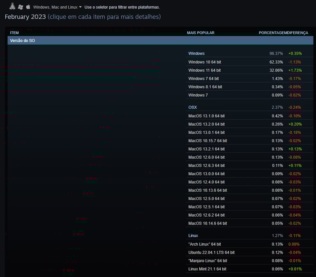Click the MacOS 12.6.3 64 bit row

(x=249, y=165)
